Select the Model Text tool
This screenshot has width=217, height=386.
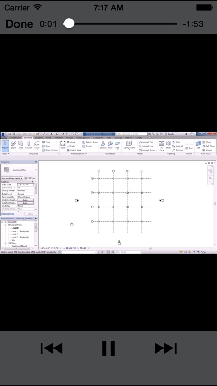click(x=146, y=142)
